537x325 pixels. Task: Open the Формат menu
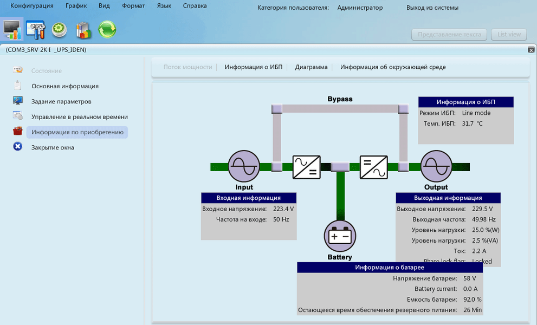pyautogui.click(x=133, y=6)
